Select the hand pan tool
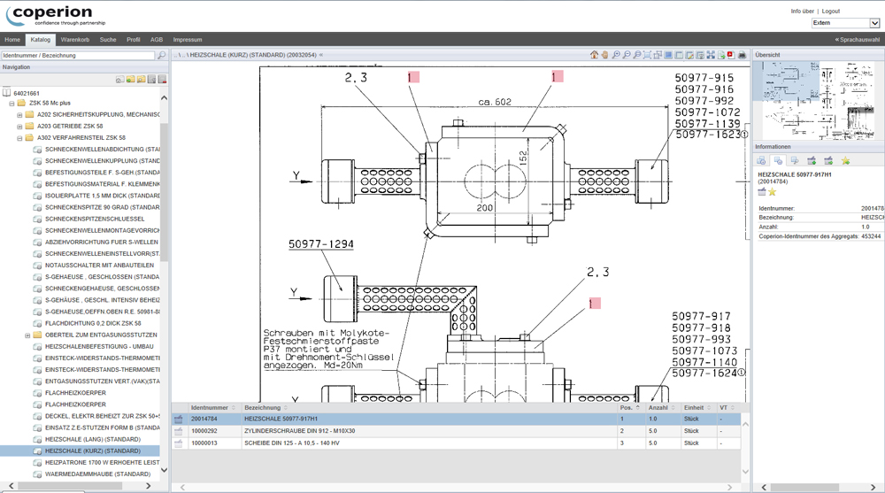This screenshot has width=885, height=493. coord(605,55)
